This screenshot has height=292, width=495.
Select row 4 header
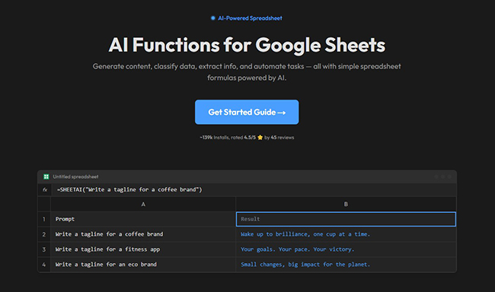coord(44,265)
